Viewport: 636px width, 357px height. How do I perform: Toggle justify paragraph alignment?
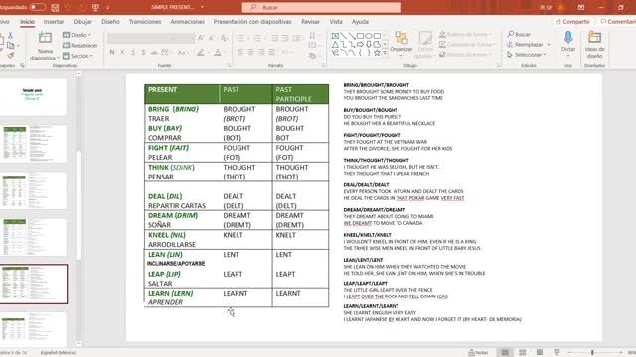pos(272,52)
